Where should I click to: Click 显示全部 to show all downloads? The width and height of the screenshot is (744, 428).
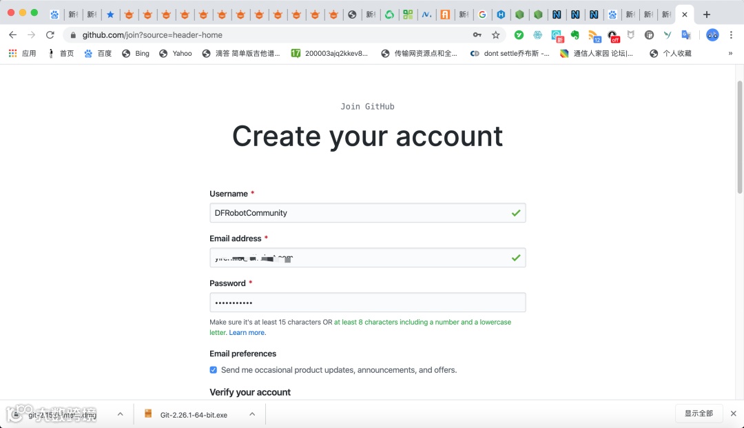click(x=699, y=414)
